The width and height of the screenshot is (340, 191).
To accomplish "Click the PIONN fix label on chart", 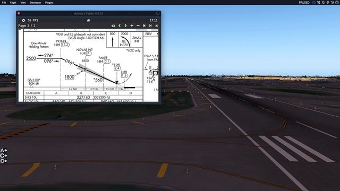I will (x=61, y=41).
